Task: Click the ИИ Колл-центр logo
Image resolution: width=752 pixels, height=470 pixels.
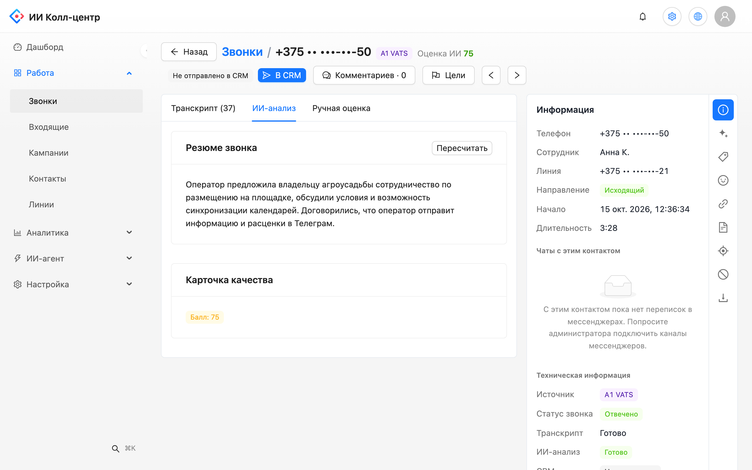Action: (55, 16)
